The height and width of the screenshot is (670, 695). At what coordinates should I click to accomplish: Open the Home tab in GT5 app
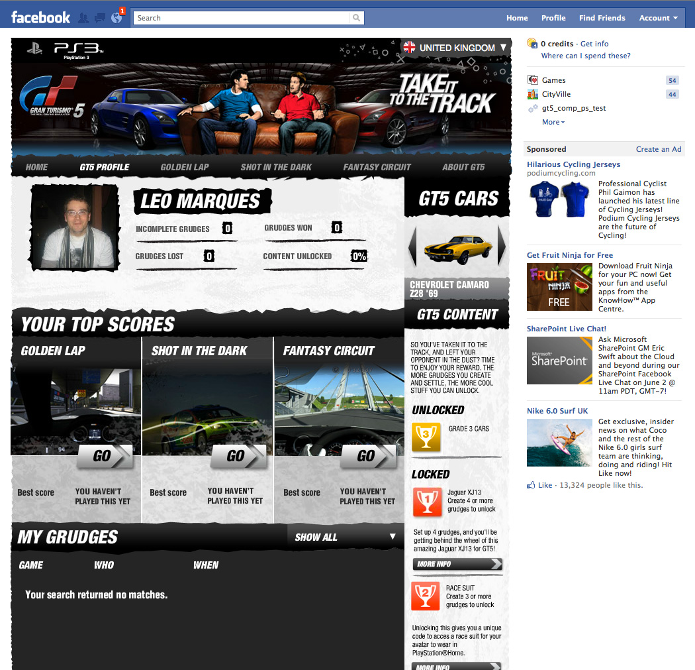point(37,167)
